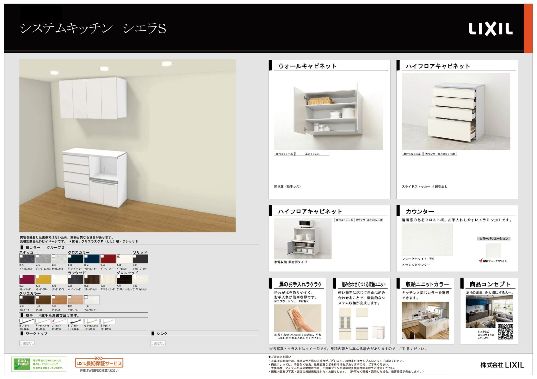This screenshot has width=537, height=379.
Task: Check the UJ8 スモークドウッド checkbox
Action: point(86,276)
